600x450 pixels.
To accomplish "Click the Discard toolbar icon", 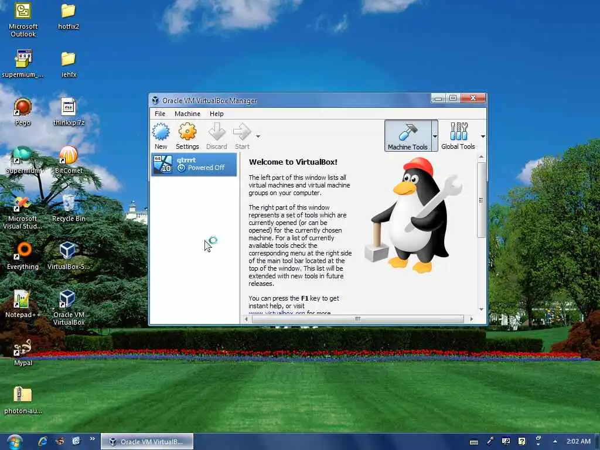I will point(217,136).
